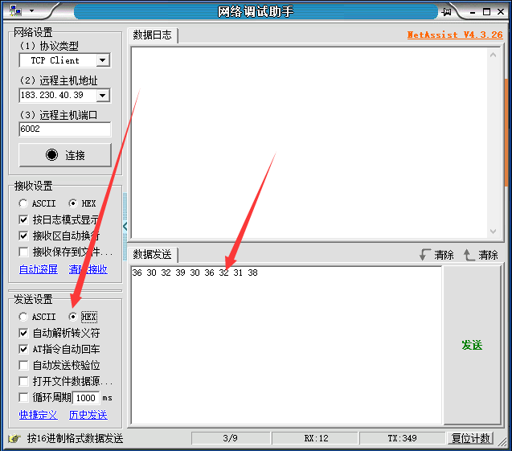Screen dimensions: 512x451
Task: Toggle 自动解析转义符 checkbox
Action: (x=23, y=333)
